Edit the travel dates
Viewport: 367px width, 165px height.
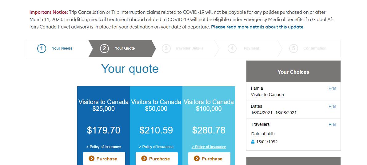[x=332, y=107]
